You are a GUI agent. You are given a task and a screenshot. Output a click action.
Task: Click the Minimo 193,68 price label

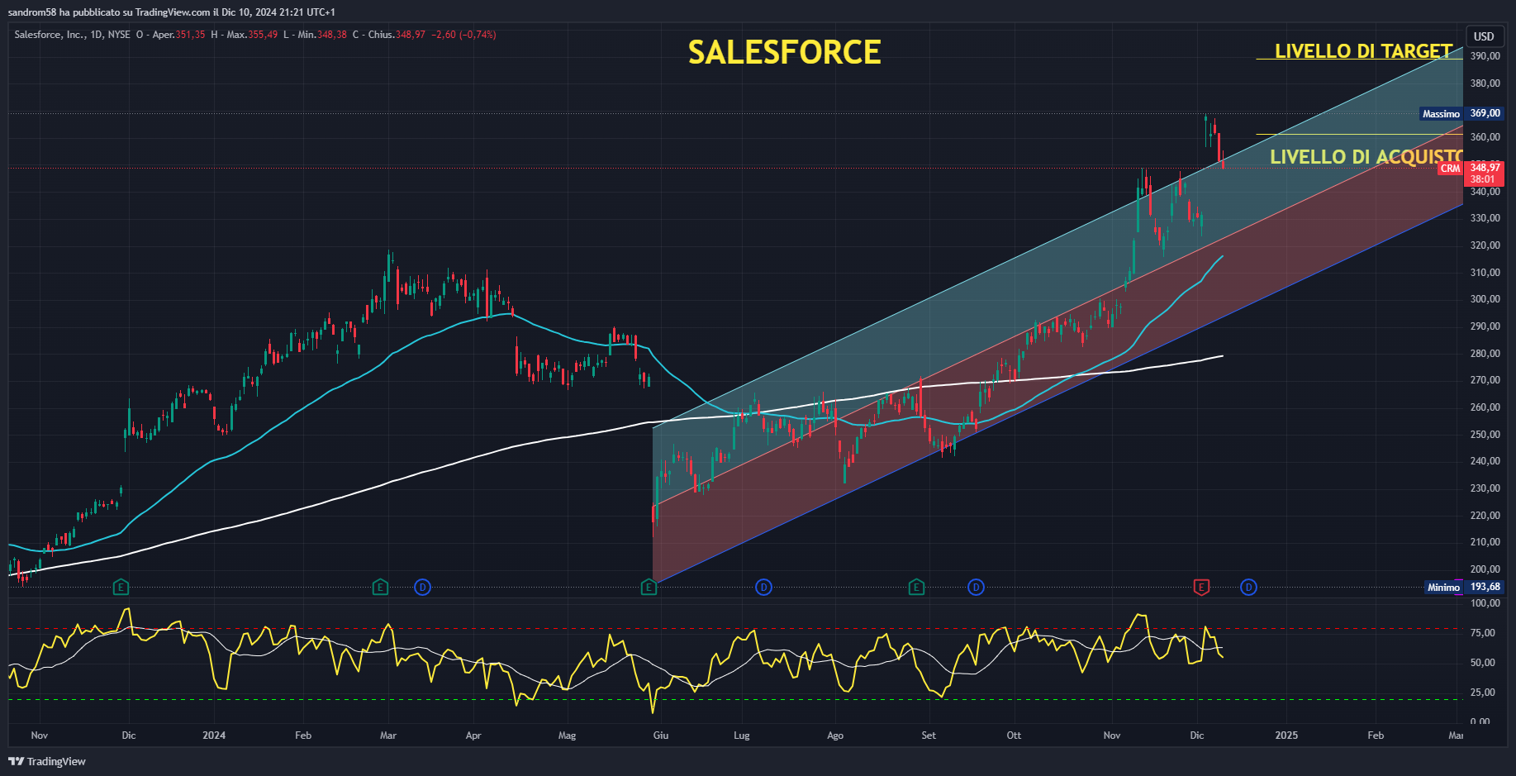pyautogui.click(x=1464, y=587)
